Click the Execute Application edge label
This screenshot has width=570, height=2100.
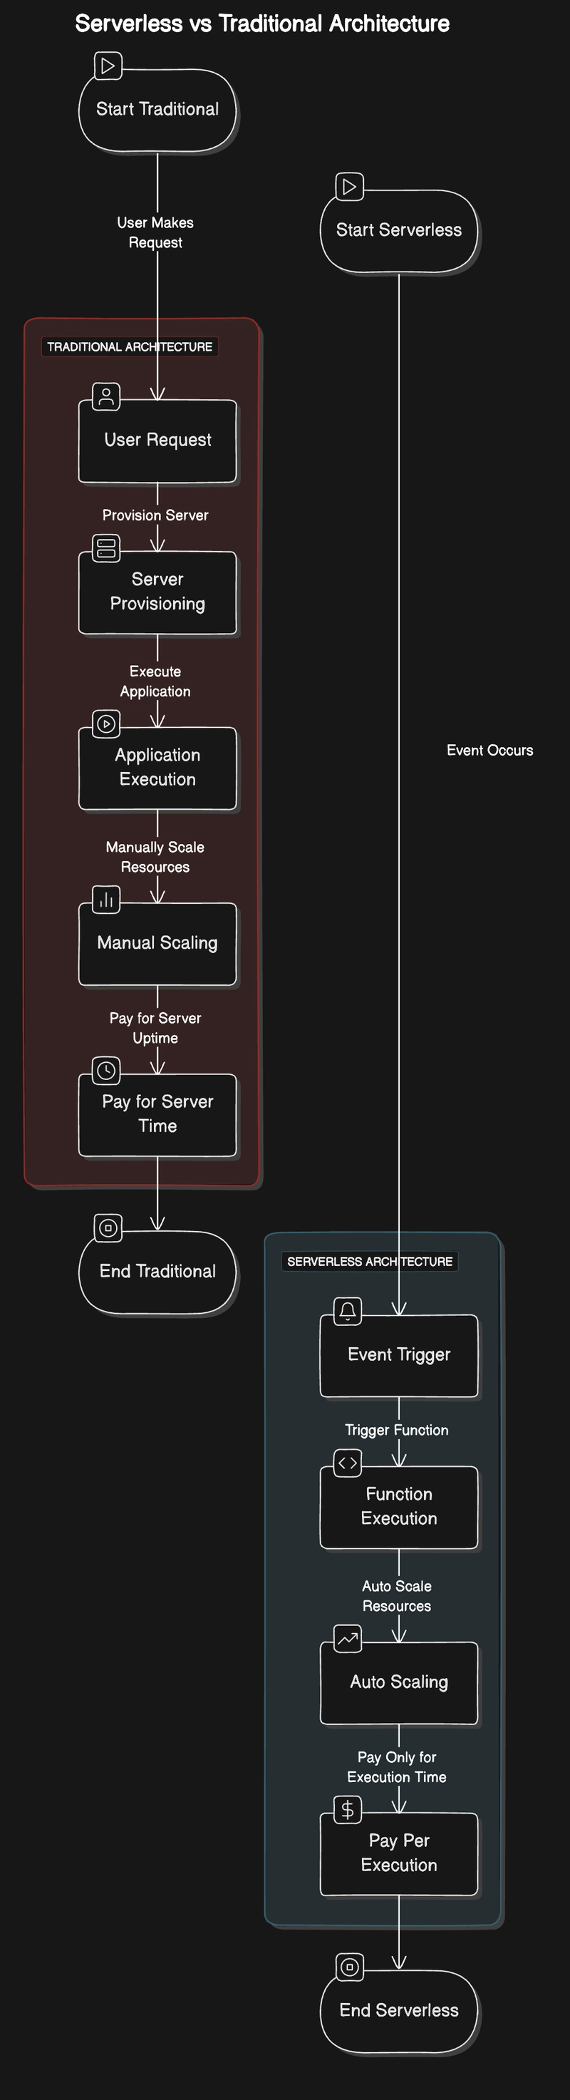155,681
